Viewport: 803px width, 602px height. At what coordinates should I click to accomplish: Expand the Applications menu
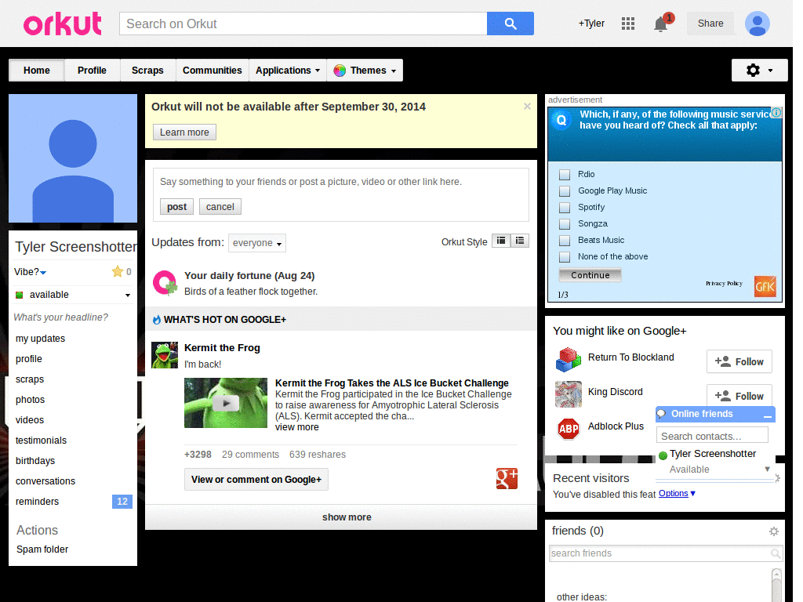(x=288, y=70)
